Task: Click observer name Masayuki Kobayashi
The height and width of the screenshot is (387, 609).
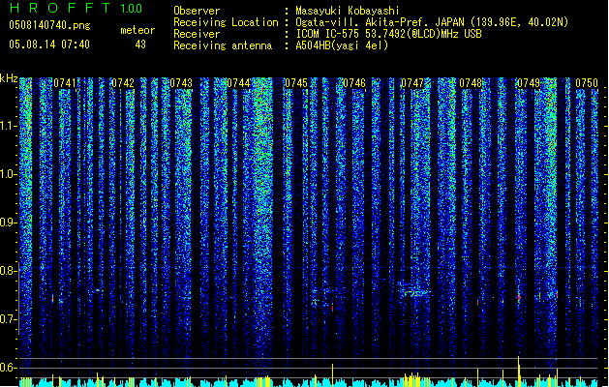Action: 347,11
